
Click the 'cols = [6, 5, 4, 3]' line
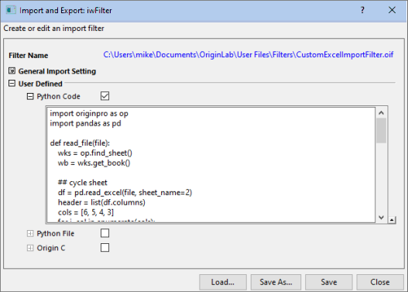coord(86,212)
